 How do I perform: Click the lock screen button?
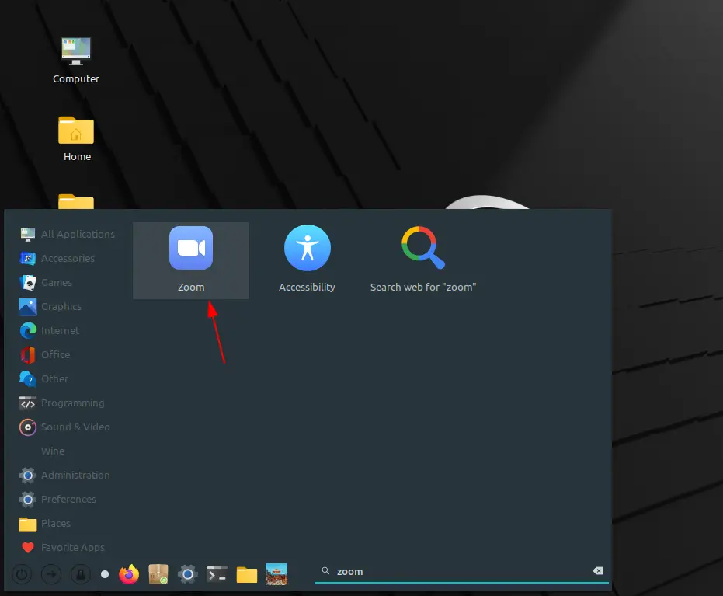[x=81, y=574]
